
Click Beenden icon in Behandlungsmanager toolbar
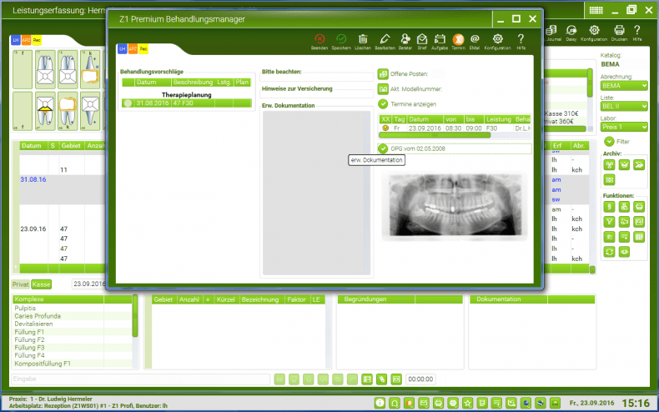[x=319, y=39]
